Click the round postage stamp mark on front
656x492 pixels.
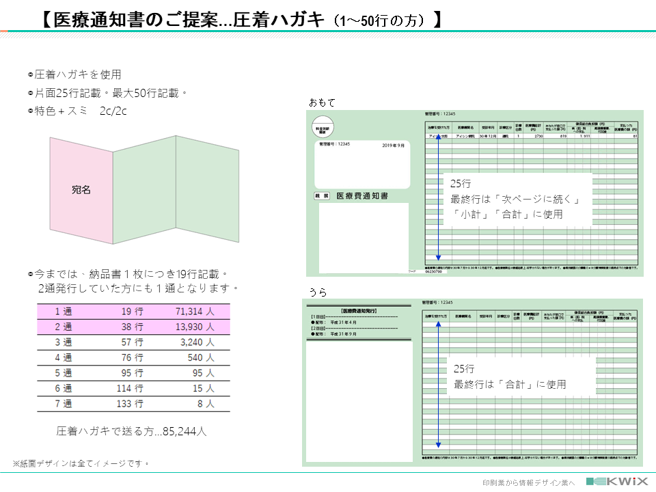[323, 128]
